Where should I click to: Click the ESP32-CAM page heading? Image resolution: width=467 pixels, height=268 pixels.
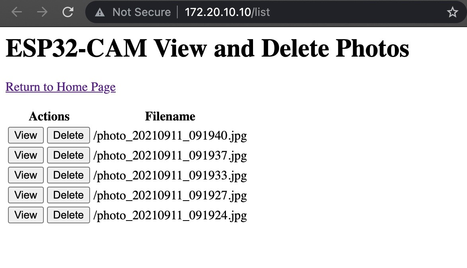coord(207,49)
